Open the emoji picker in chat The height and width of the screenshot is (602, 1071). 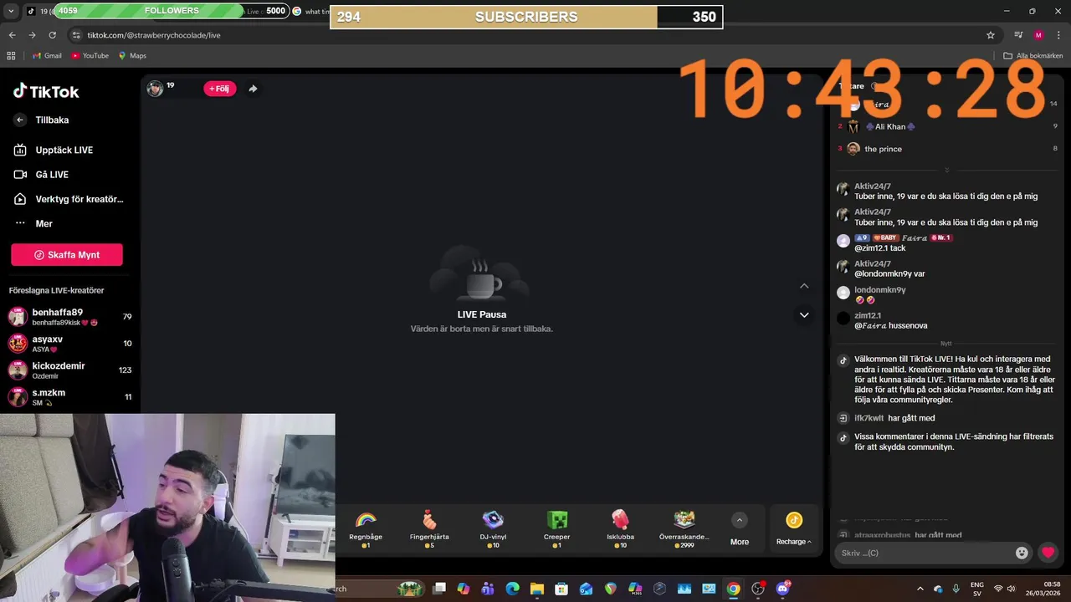1022,553
